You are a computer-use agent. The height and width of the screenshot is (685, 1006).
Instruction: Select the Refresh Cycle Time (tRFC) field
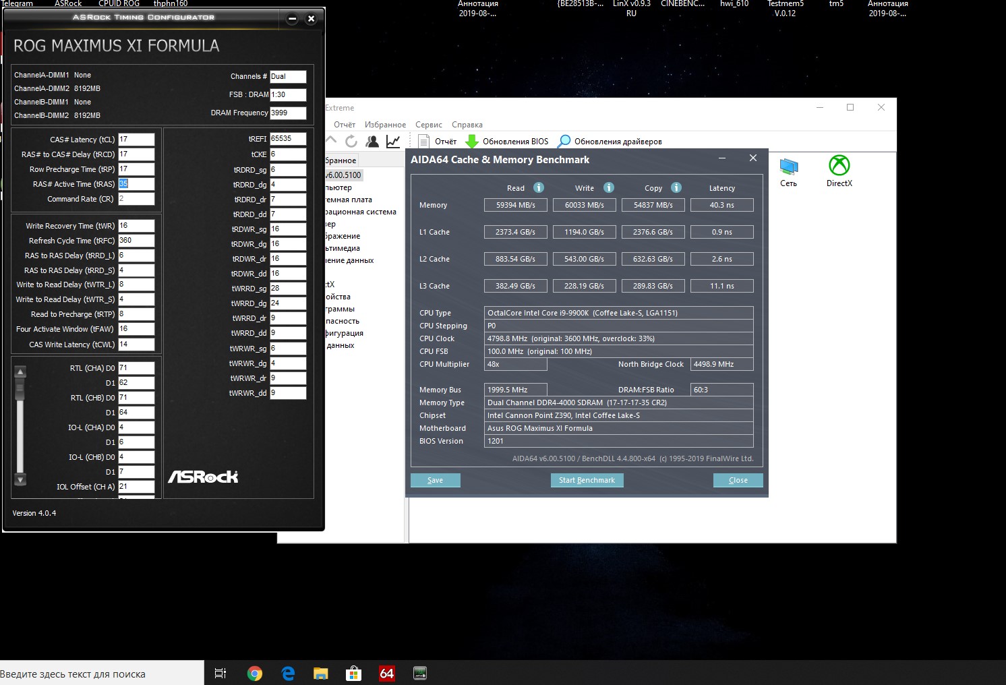pyautogui.click(x=136, y=241)
